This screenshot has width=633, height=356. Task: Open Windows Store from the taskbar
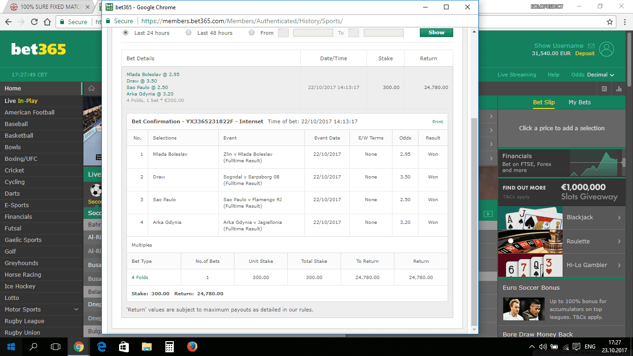(x=124, y=346)
